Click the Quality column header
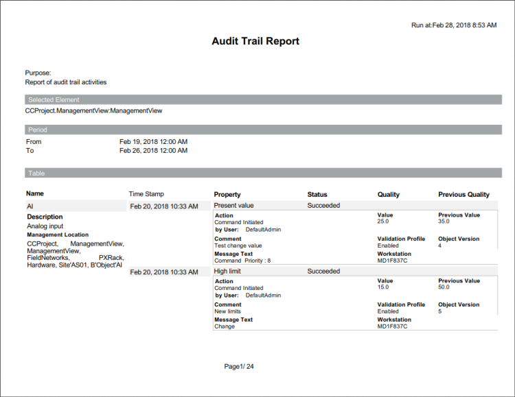This screenshot has width=515, height=397. (x=388, y=195)
